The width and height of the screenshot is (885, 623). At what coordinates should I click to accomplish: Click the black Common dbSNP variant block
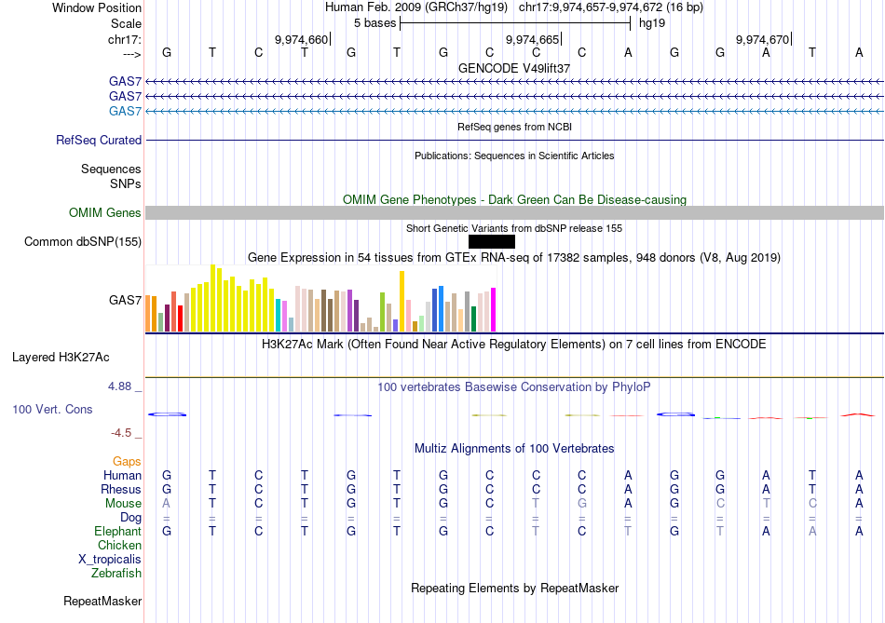point(492,241)
